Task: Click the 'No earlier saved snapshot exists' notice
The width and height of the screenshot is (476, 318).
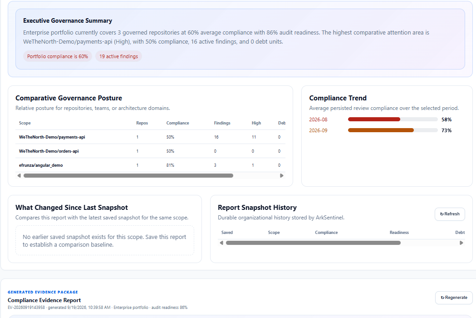Action: click(105, 241)
